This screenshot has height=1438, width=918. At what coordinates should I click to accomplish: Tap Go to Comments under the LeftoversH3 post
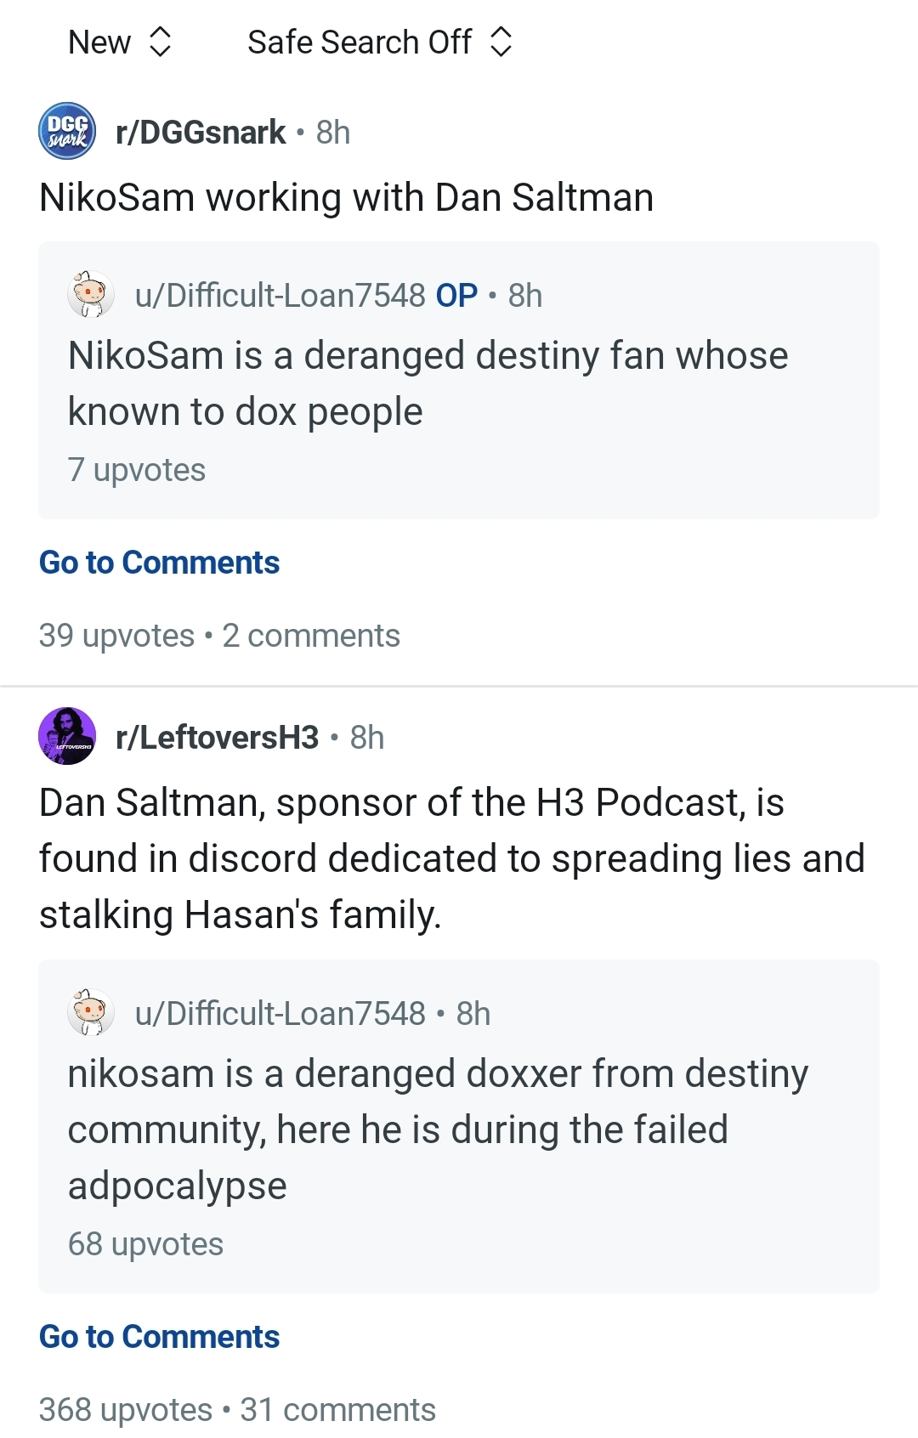[160, 1337]
